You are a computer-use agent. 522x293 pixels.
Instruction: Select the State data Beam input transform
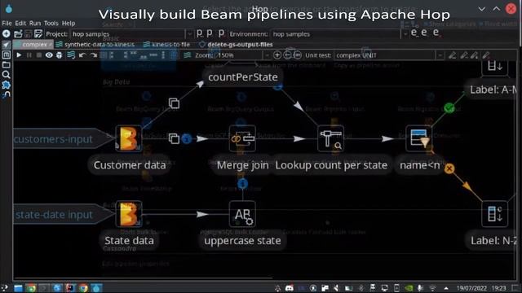point(129,214)
